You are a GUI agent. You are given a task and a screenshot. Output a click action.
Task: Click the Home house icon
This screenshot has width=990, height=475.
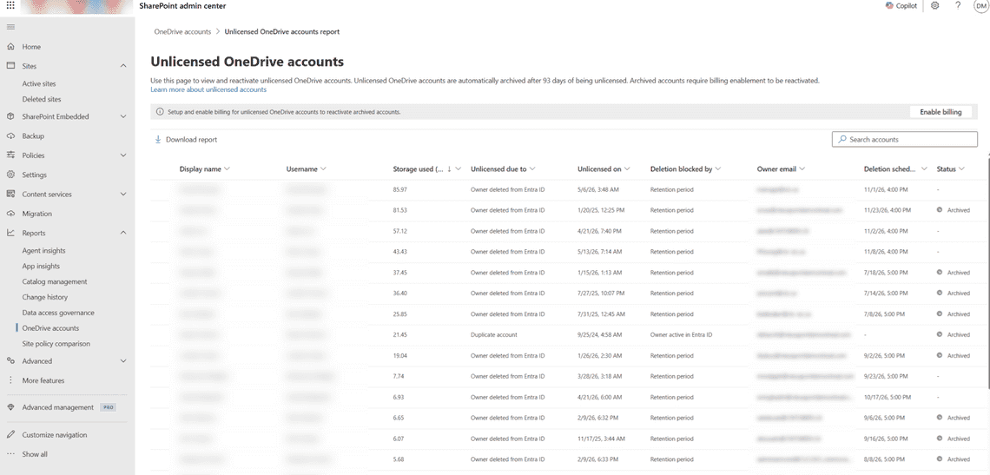pos(10,47)
